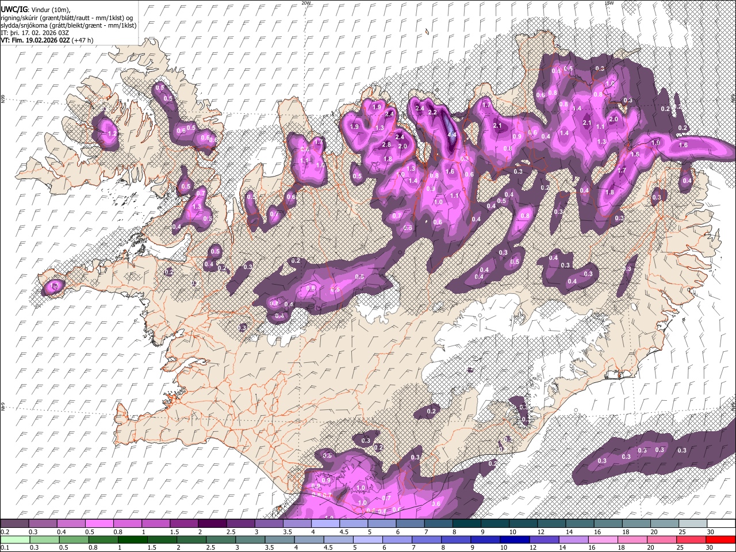736x552 pixels.
Task: Click the bold "UWC/IG" title text
Action: coord(14,9)
